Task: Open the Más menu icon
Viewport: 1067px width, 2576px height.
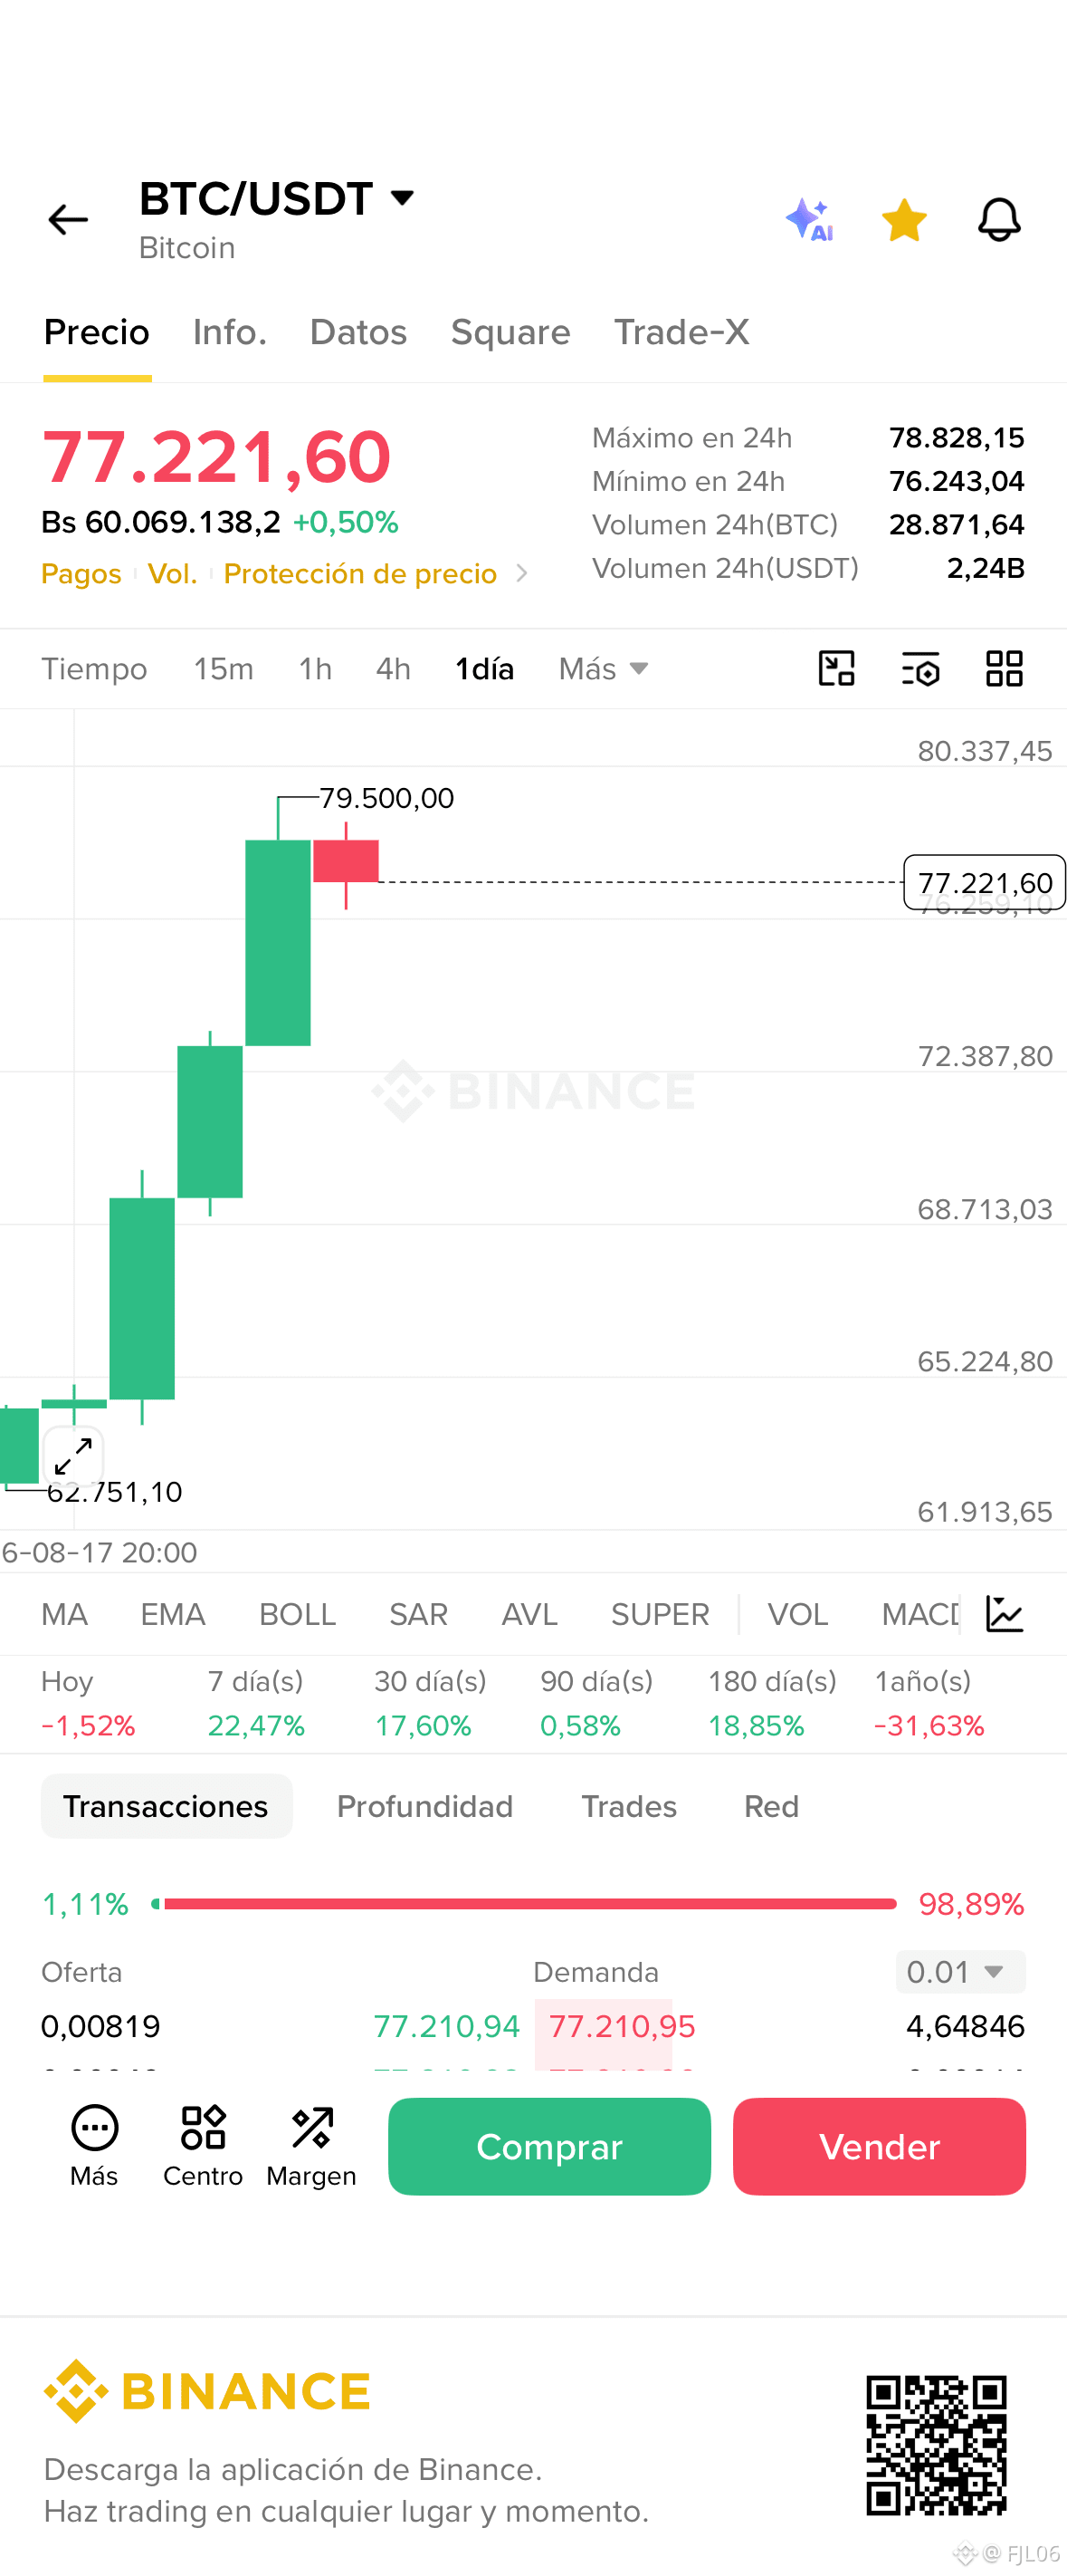Action: point(95,2146)
